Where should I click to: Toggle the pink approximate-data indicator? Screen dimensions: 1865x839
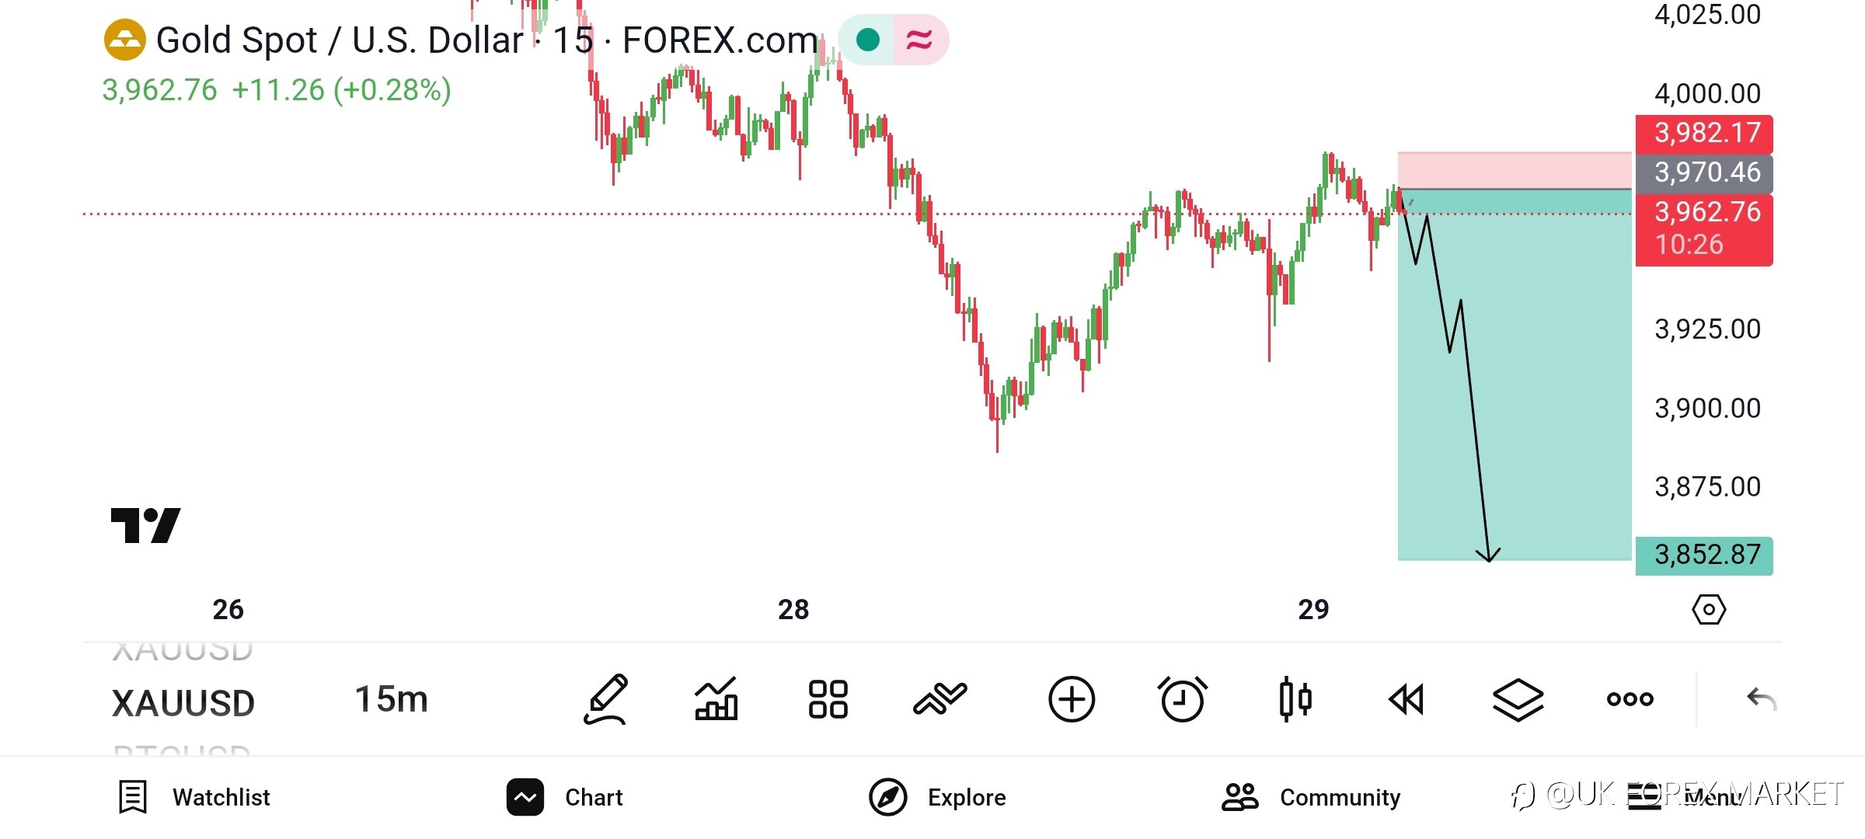(x=920, y=40)
